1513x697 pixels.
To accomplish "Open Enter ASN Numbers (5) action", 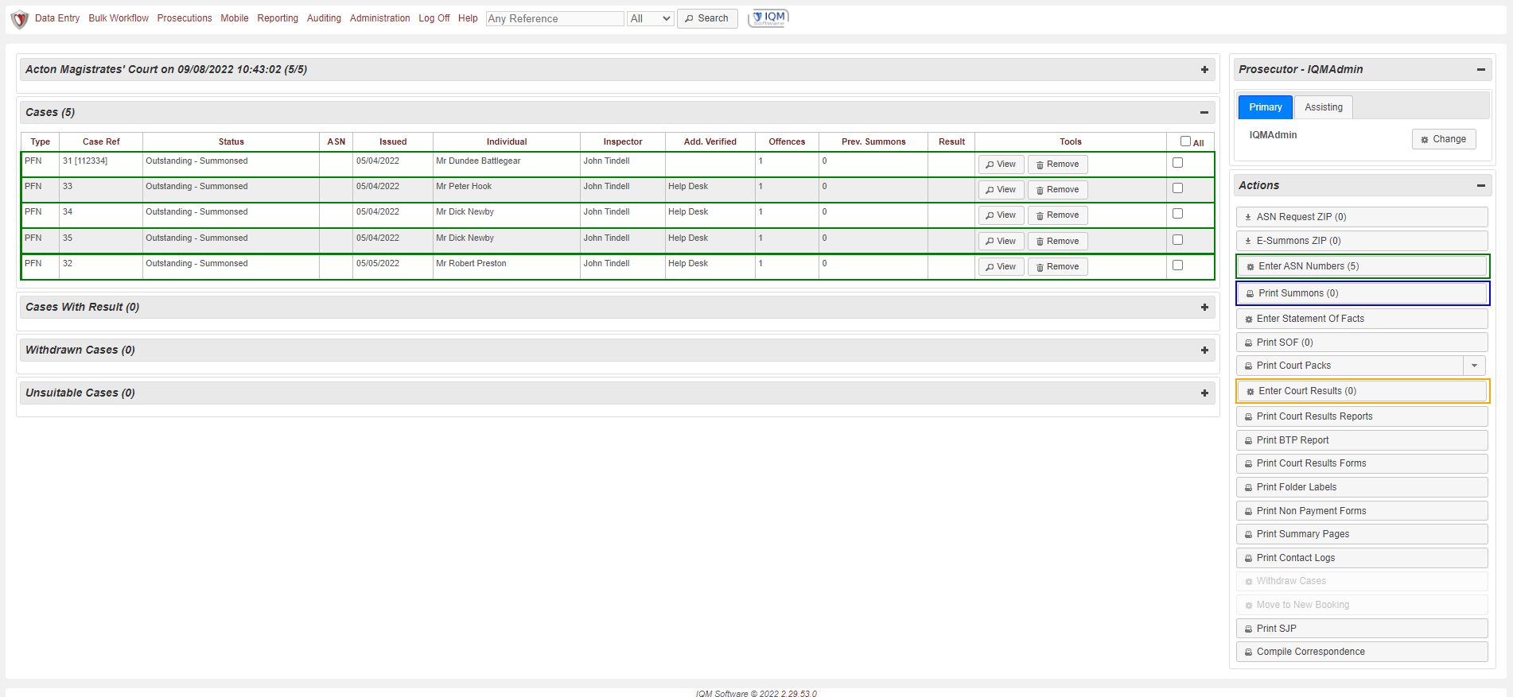I will (x=1362, y=266).
